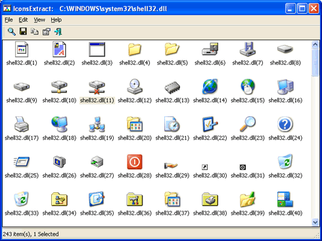This screenshot has height=241, width=322.
Task: Click the label text shell32.dll(35)
Action: click(97, 213)
